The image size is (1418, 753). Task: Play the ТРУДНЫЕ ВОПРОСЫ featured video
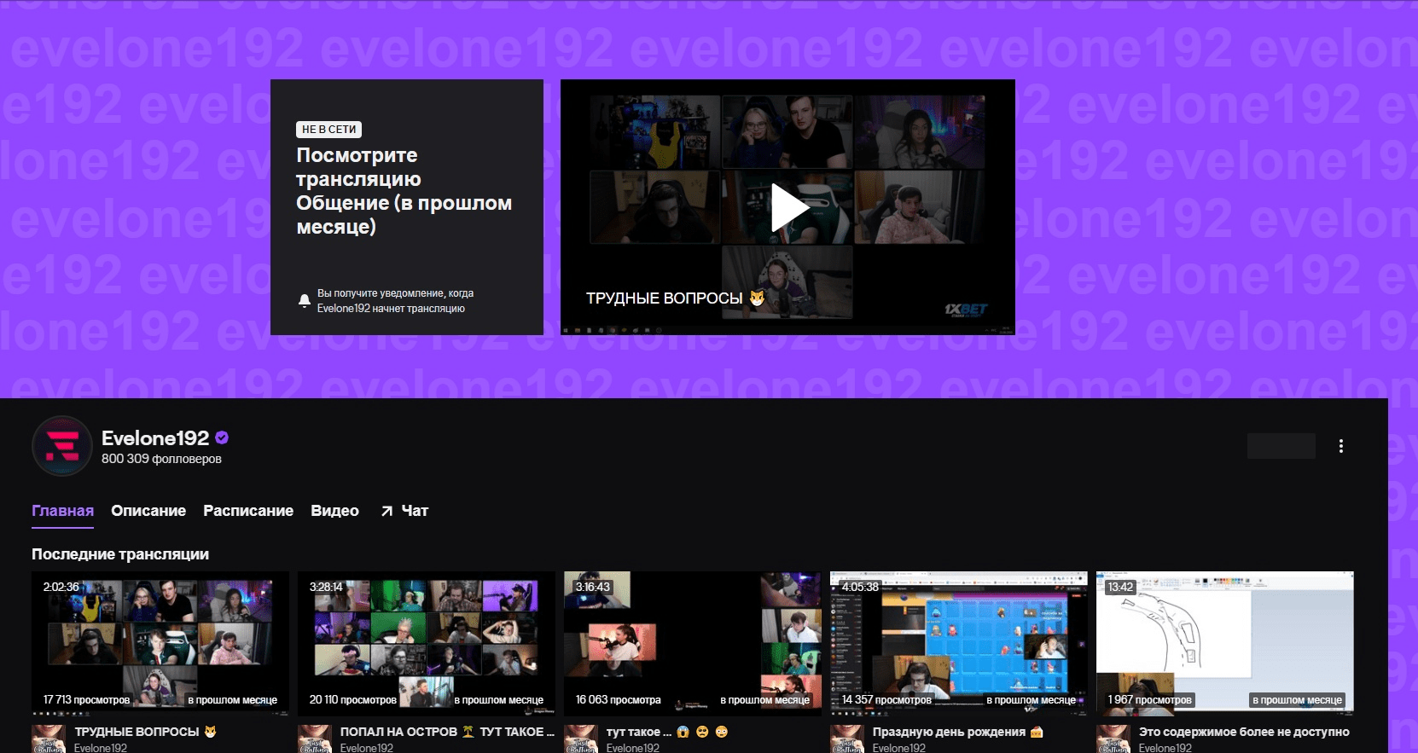[790, 207]
